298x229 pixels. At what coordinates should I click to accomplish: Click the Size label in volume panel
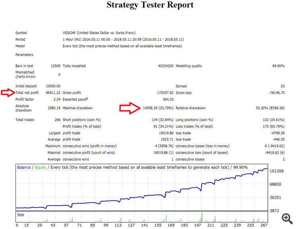21,215
